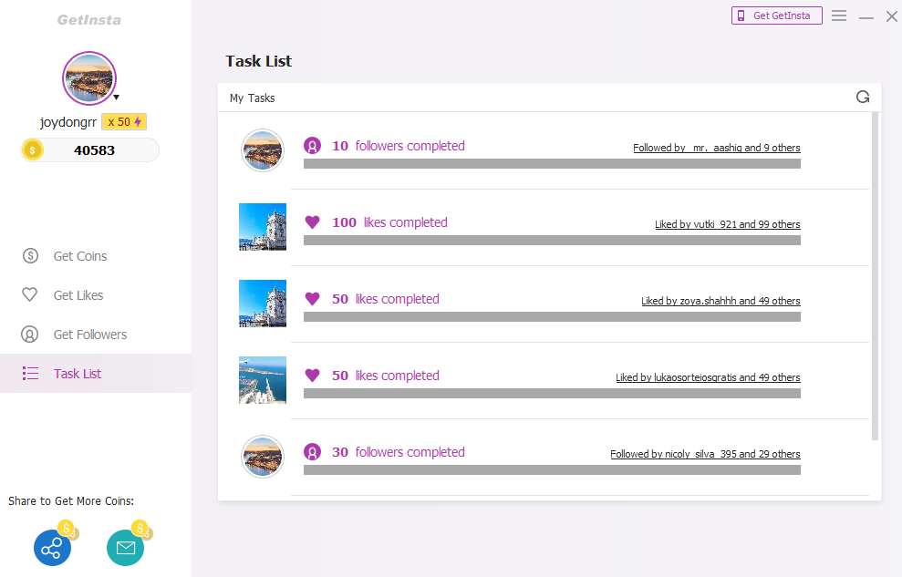Click the heart icon beside 100 likes completed
This screenshot has width=902, height=577.
312,222
